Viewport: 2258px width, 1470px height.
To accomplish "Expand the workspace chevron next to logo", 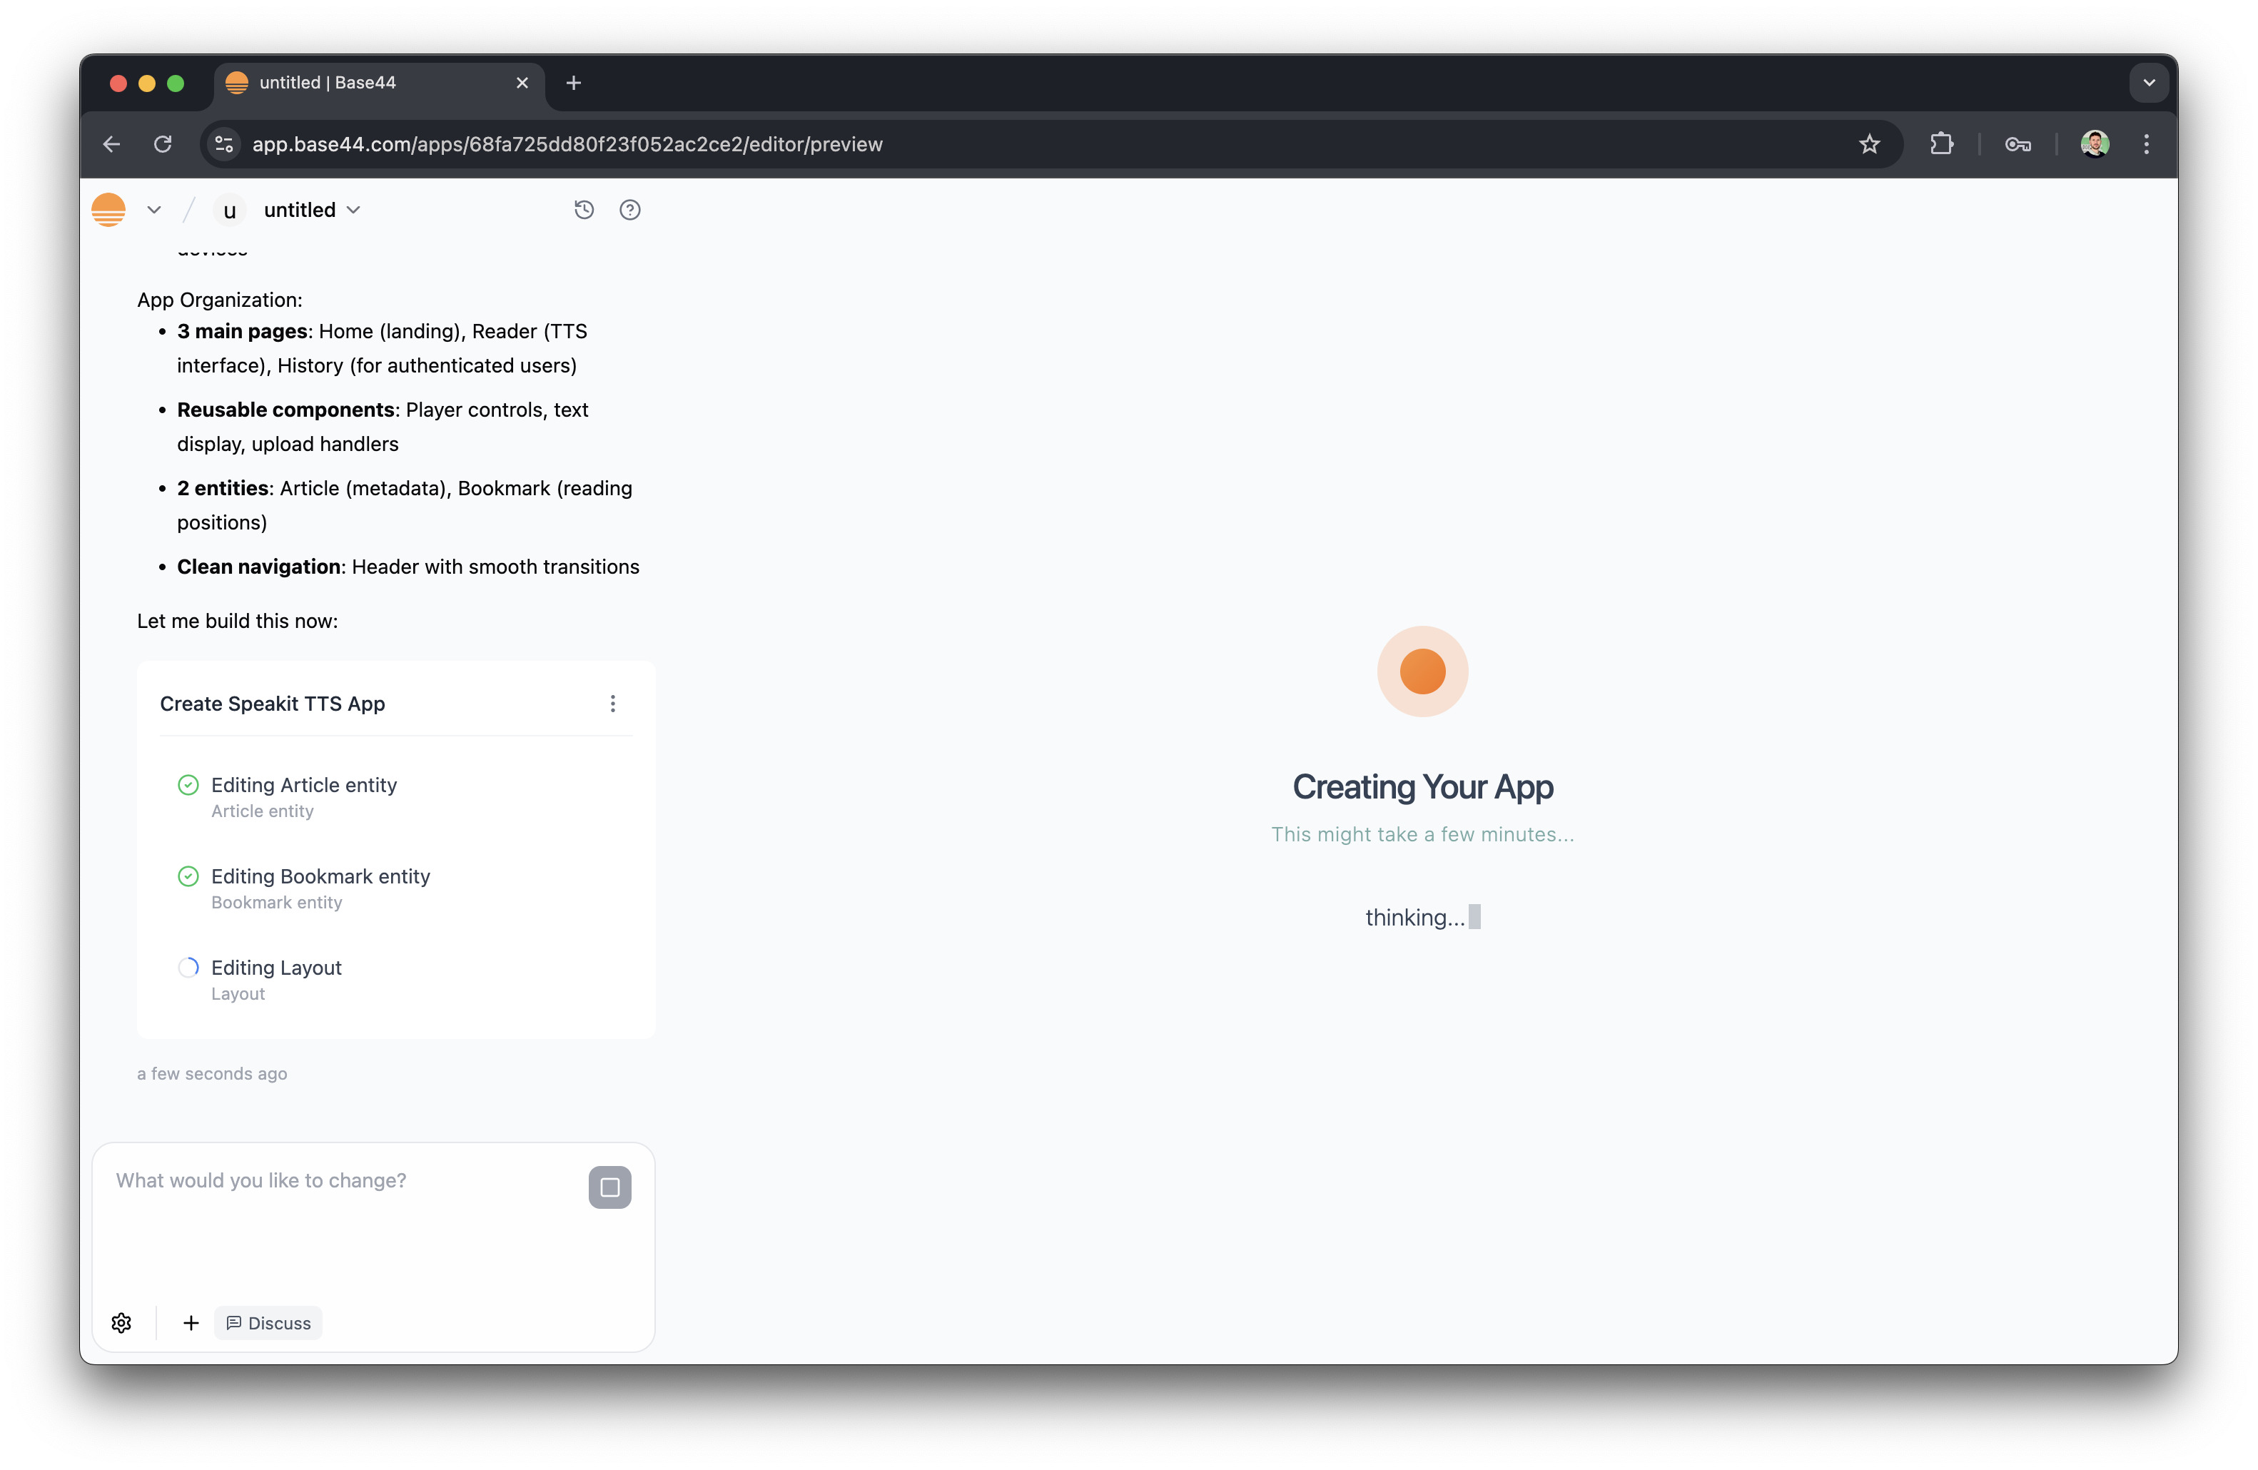I will (x=153, y=210).
